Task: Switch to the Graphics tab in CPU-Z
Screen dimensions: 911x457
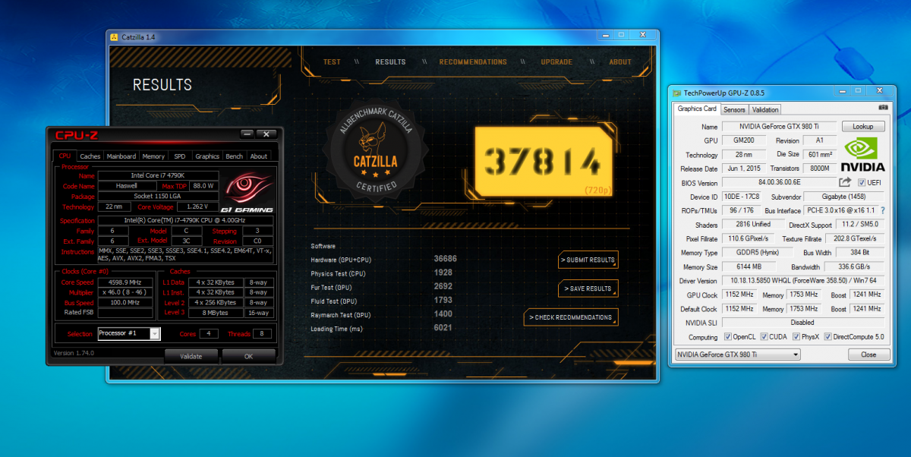Action: [x=206, y=156]
